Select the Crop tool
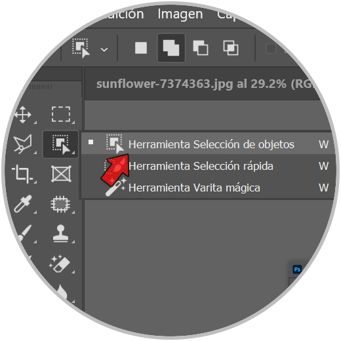This screenshot has height=341, width=341. 22,174
